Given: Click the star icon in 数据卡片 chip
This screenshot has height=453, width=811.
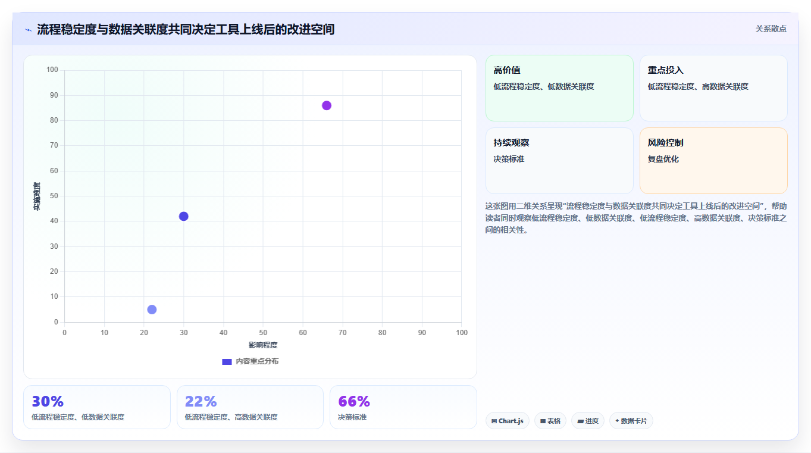Looking at the screenshot, I should (617, 421).
